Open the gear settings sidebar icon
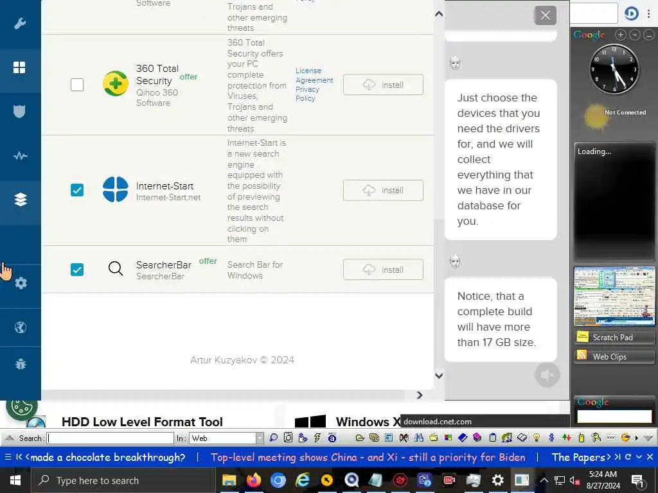Screen dimensions: 658x493 coord(21,283)
